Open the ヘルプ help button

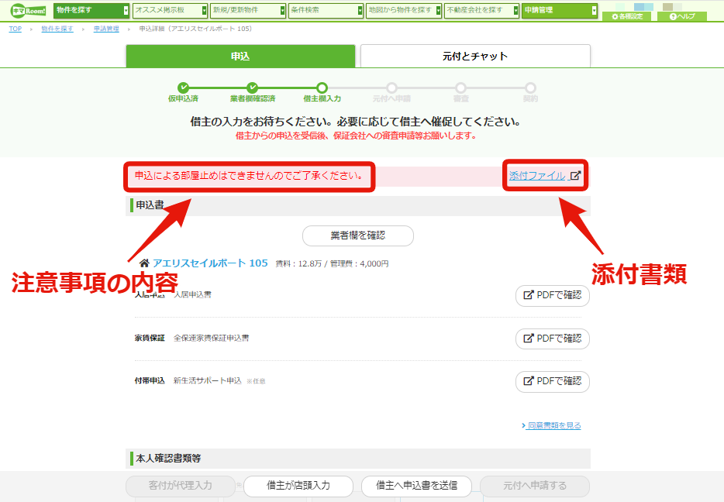pyautogui.click(x=682, y=16)
